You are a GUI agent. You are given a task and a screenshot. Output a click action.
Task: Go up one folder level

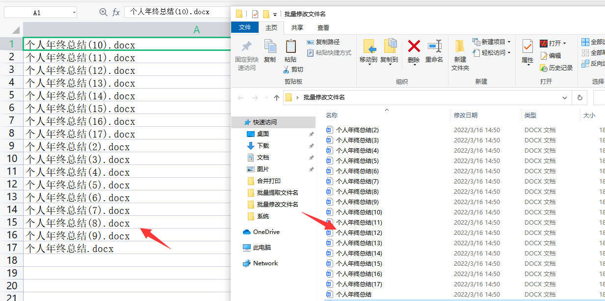point(277,97)
